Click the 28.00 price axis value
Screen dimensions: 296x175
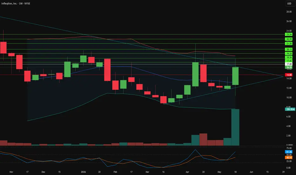click(289, 12)
